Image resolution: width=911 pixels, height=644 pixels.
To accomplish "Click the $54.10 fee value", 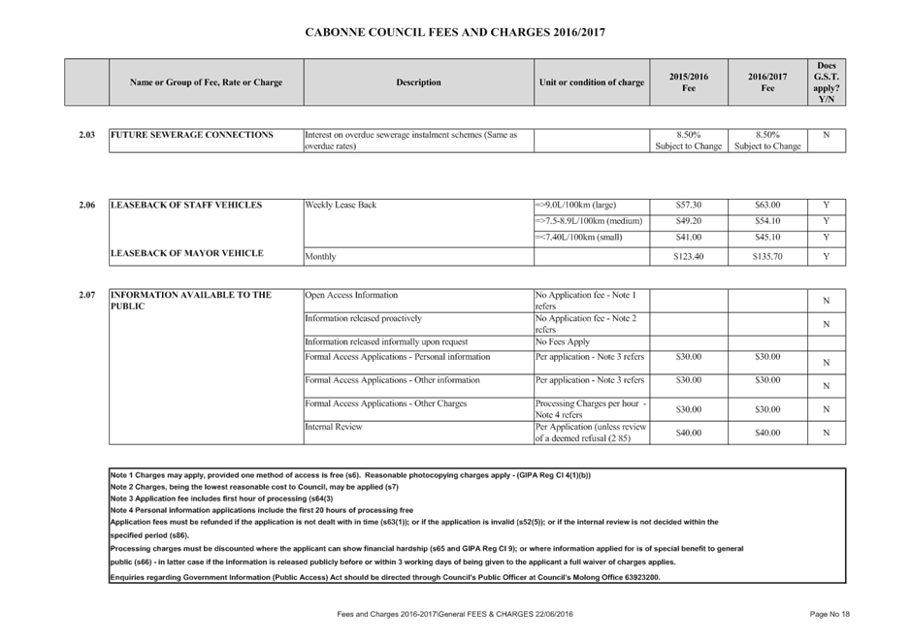I will point(767,221).
